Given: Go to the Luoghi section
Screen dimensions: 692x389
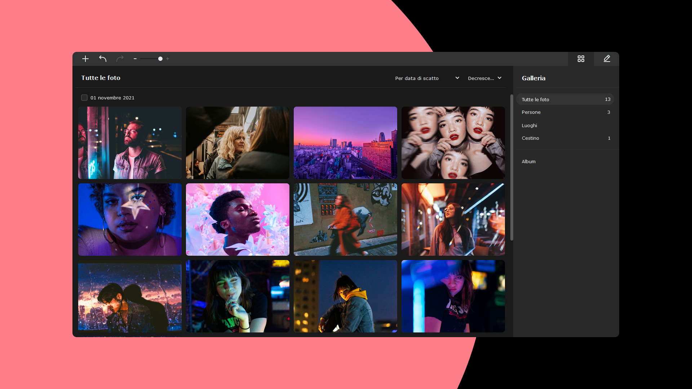Looking at the screenshot, I should pos(529,125).
